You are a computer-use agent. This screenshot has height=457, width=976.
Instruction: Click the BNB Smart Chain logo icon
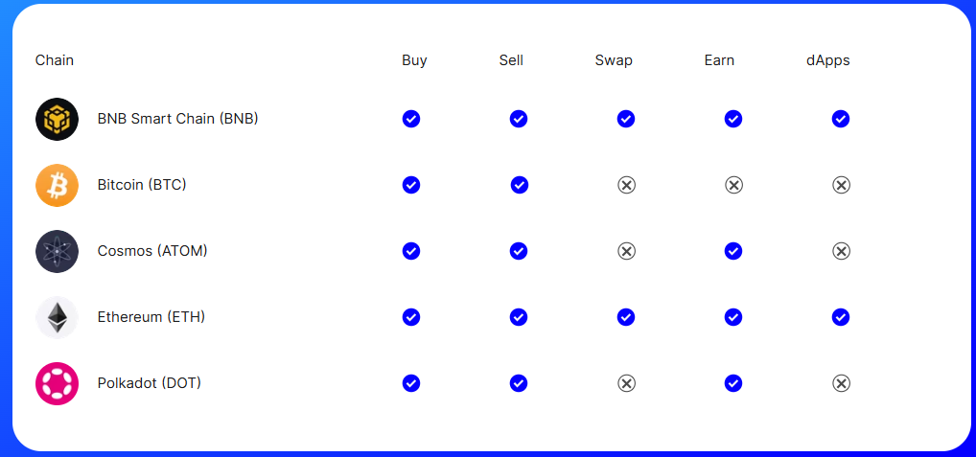click(x=57, y=119)
